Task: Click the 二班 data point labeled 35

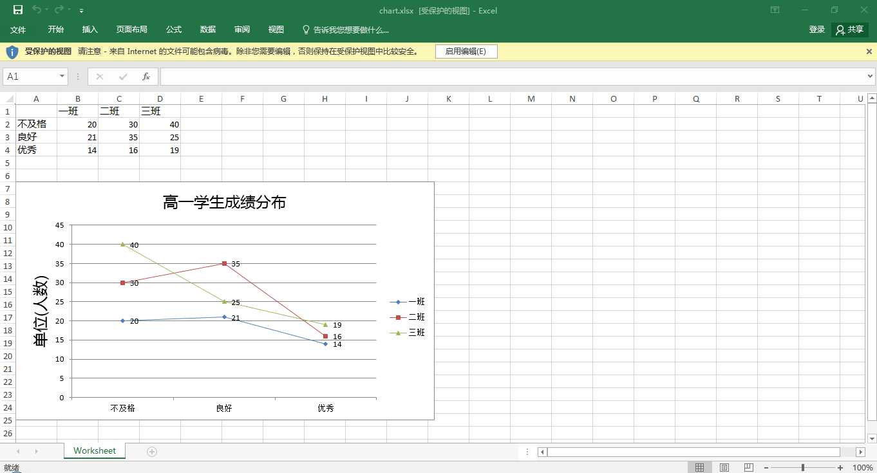Action: coord(224,263)
